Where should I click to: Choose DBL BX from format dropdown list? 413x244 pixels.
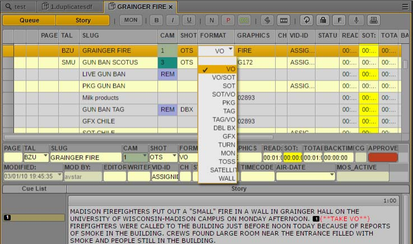pos(217,128)
